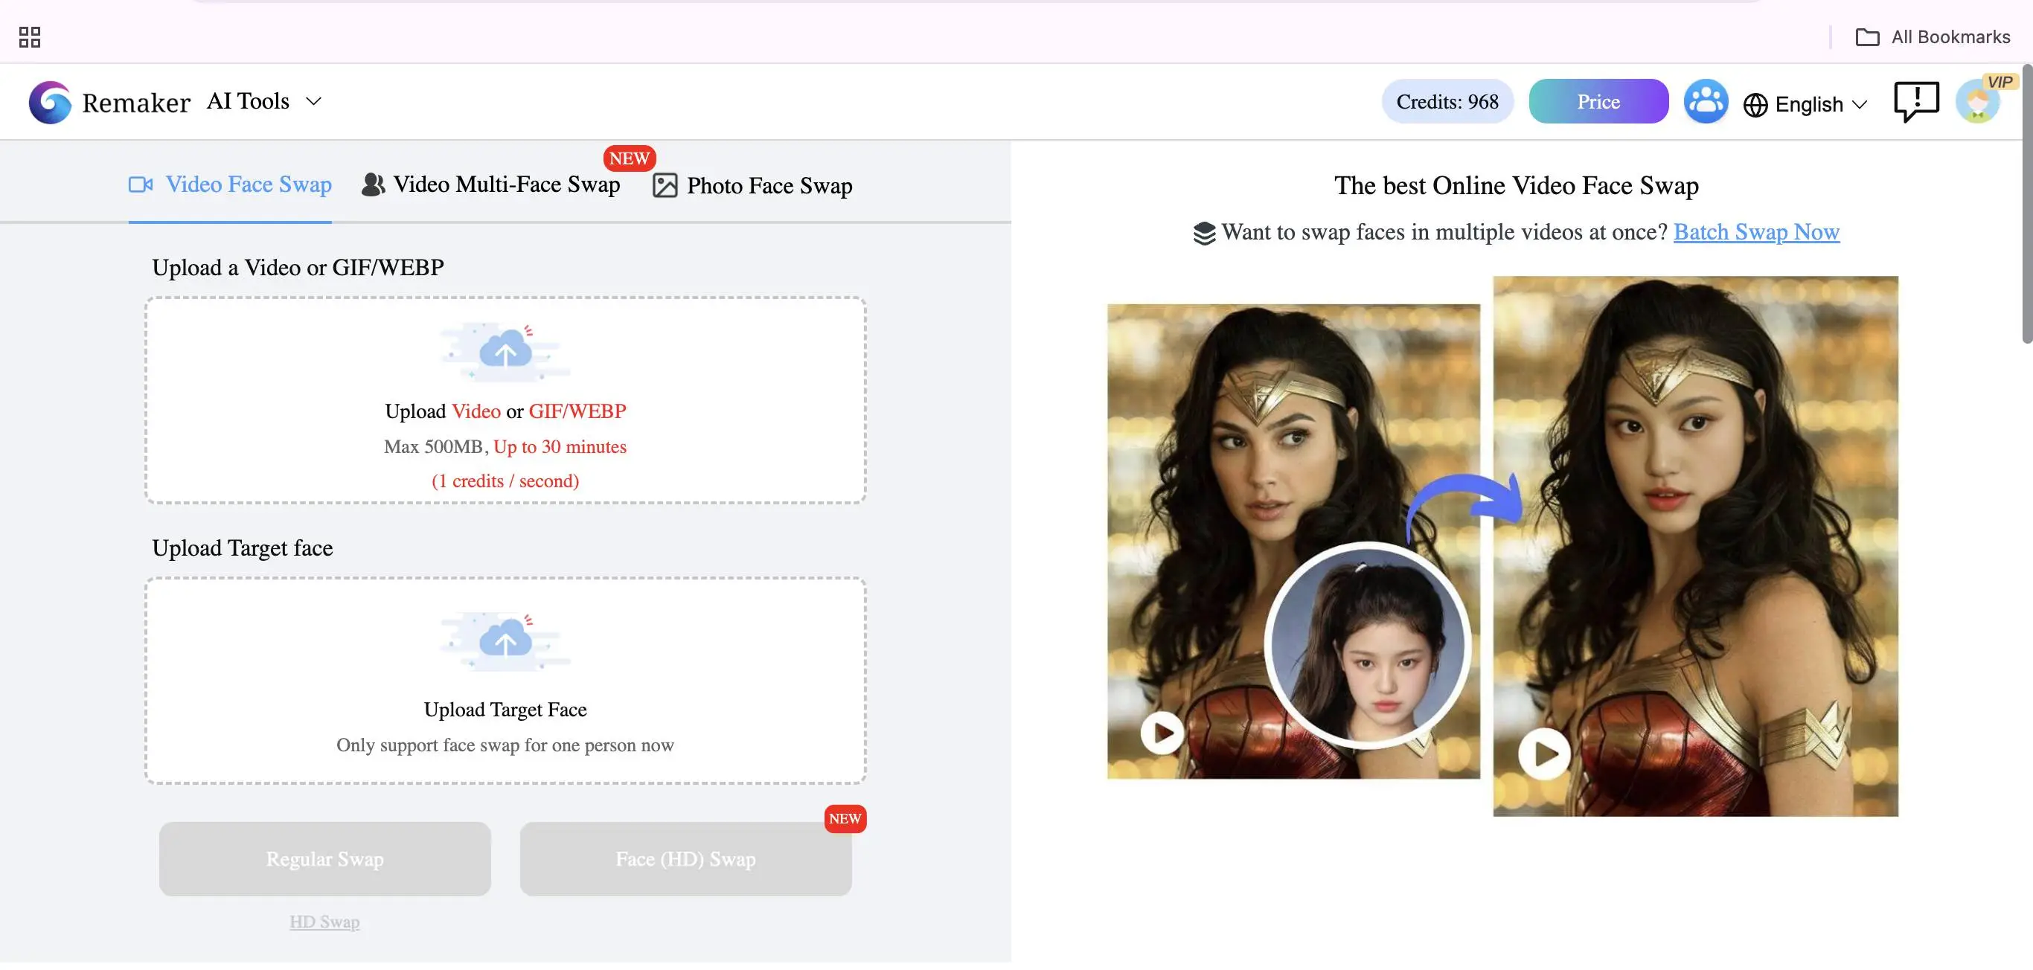Click the video upload cloud icon
The height and width of the screenshot is (970, 2033).
(505, 351)
